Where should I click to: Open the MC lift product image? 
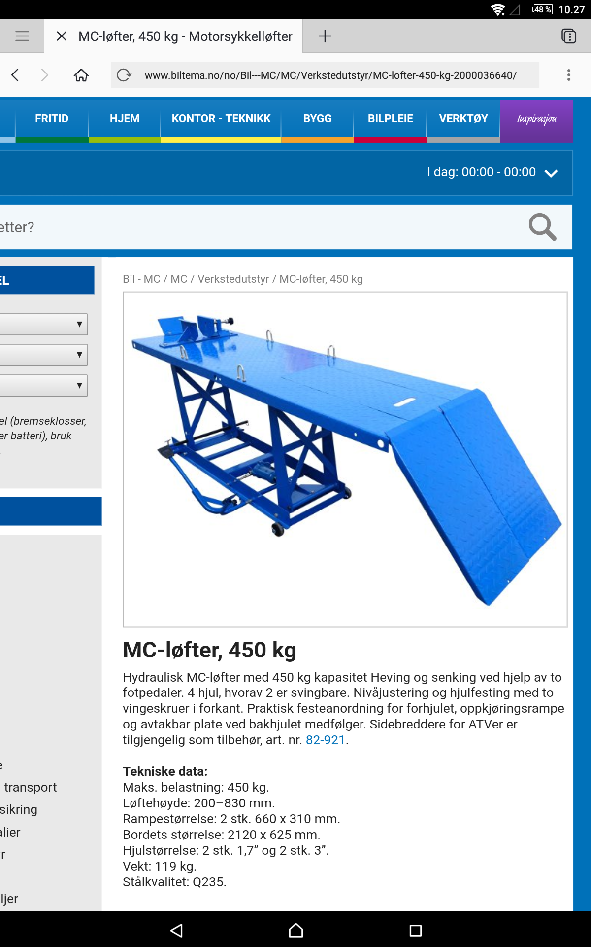(345, 459)
